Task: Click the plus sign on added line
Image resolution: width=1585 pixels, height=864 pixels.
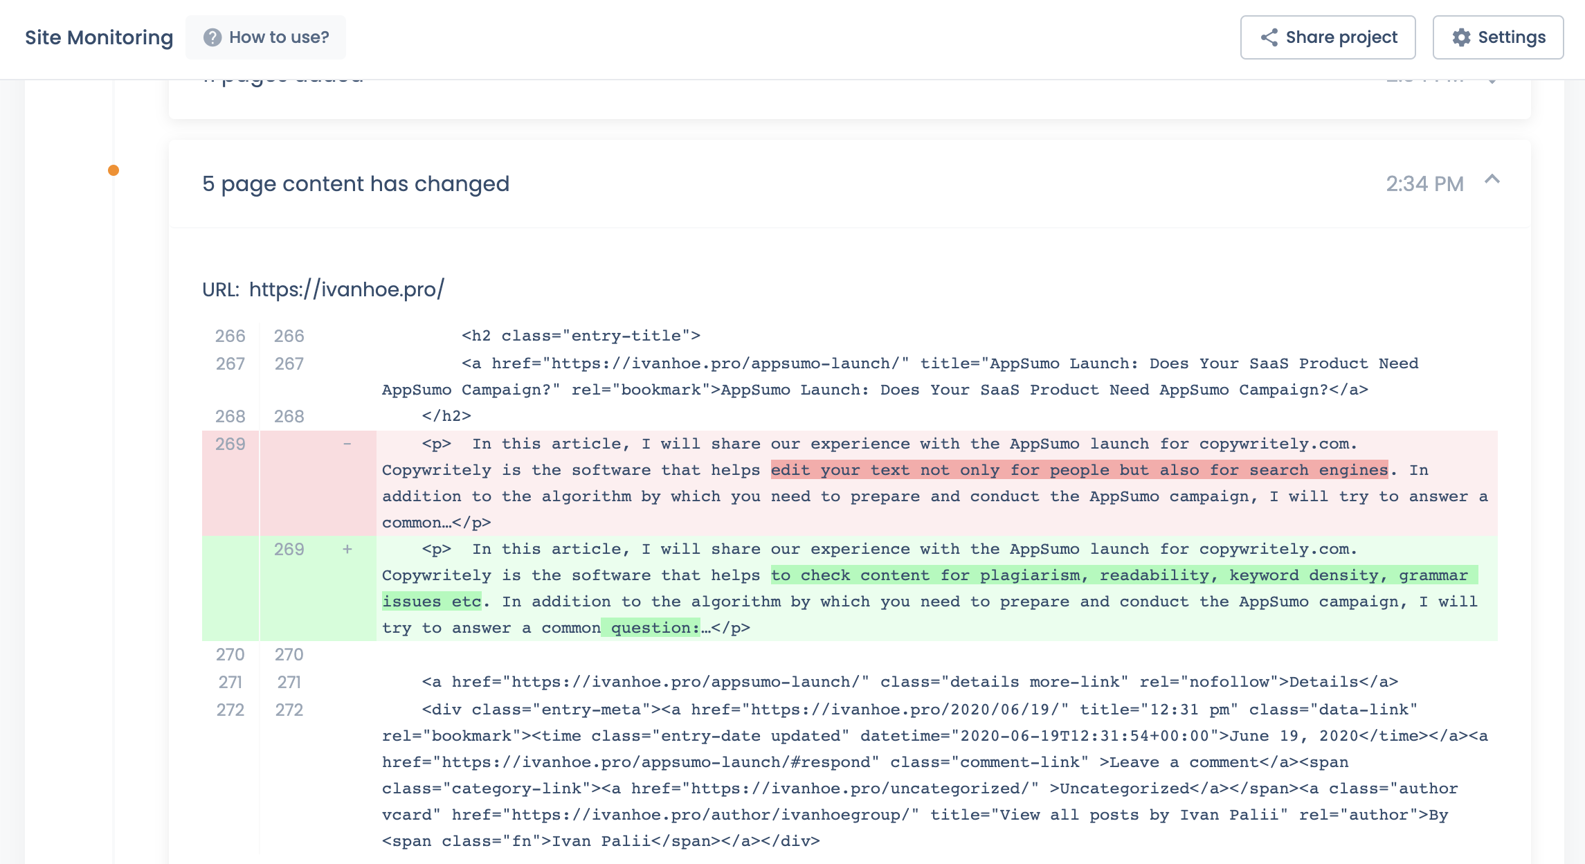Action: (347, 549)
